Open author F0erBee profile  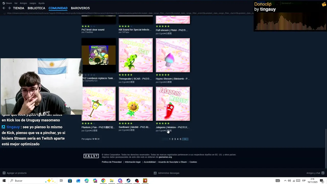pyautogui.click(x=89, y=32)
